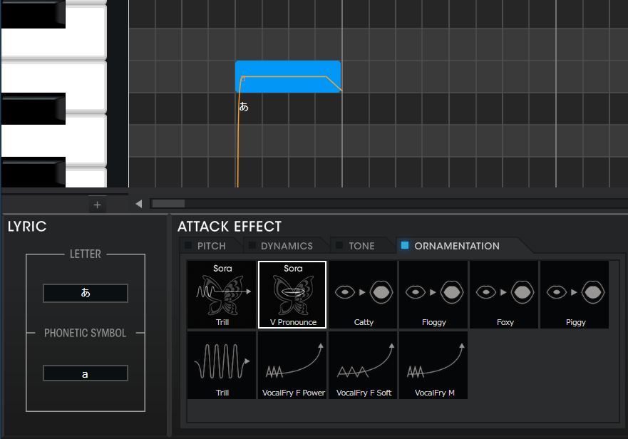Edit the PHONETIC SYMBOL field containing a
The height and width of the screenshot is (439, 628).
(x=86, y=373)
